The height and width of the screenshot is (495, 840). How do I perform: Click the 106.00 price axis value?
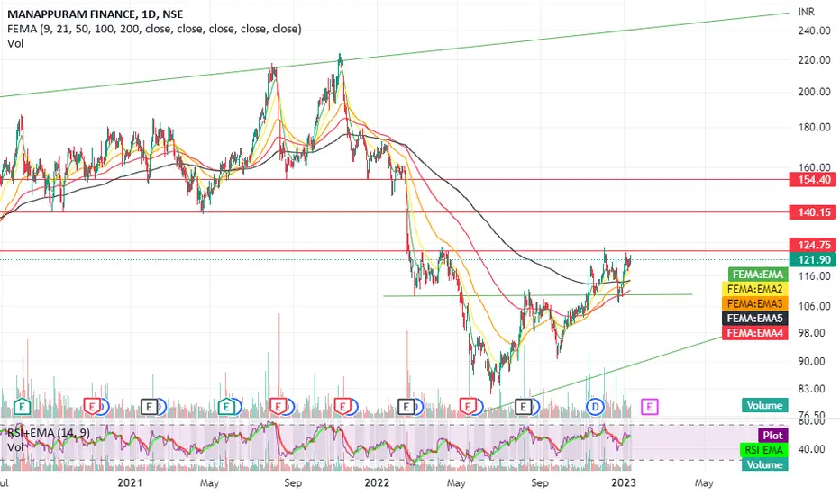pyautogui.click(x=814, y=306)
